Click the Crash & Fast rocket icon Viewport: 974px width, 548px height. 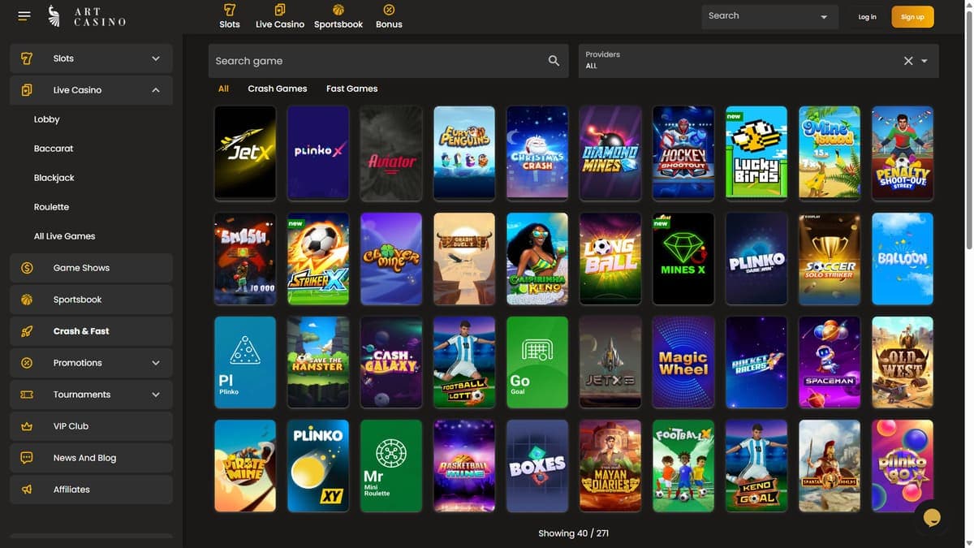27,331
